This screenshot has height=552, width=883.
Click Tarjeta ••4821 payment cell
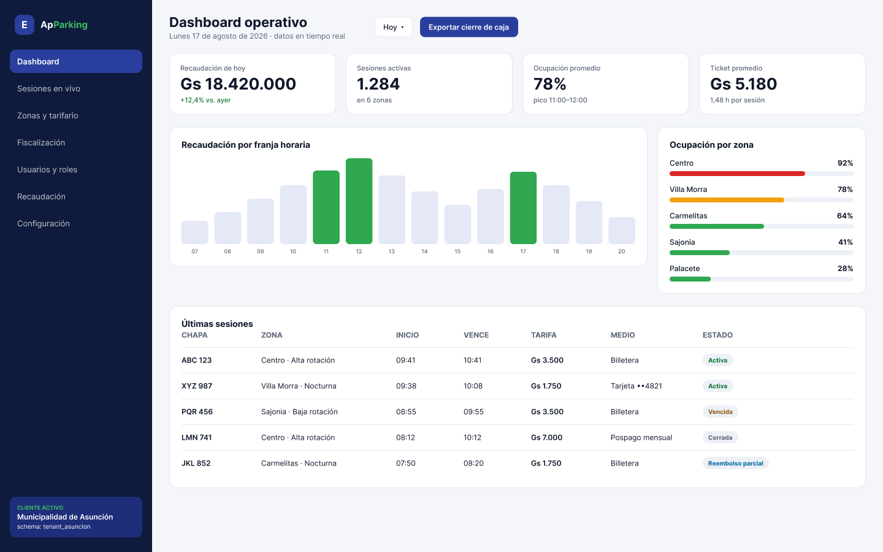click(x=636, y=386)
